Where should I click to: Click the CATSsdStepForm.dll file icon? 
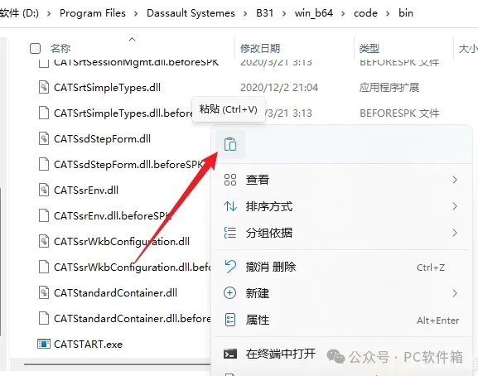[x=44, y=138]
